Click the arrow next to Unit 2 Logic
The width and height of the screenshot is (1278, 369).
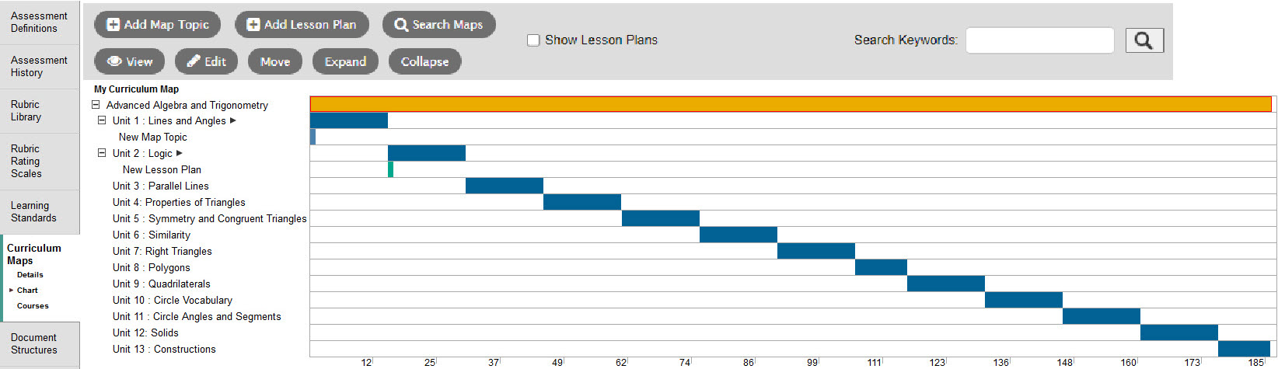coord(180,153)
